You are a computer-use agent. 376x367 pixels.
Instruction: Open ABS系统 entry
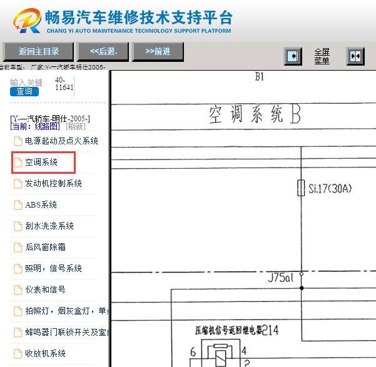pyautogui.click(x=41, y=204)
